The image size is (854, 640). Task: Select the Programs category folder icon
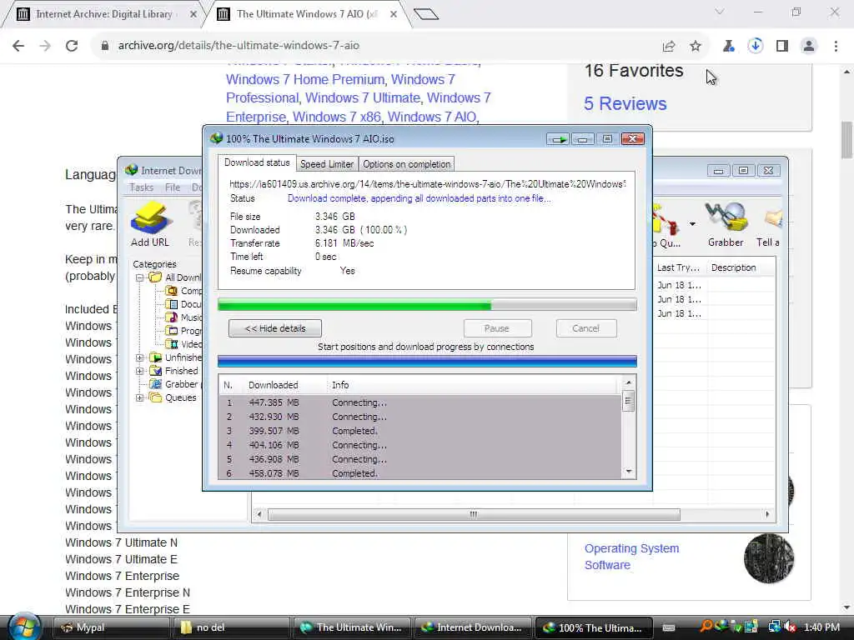click(x=172, y=331)
